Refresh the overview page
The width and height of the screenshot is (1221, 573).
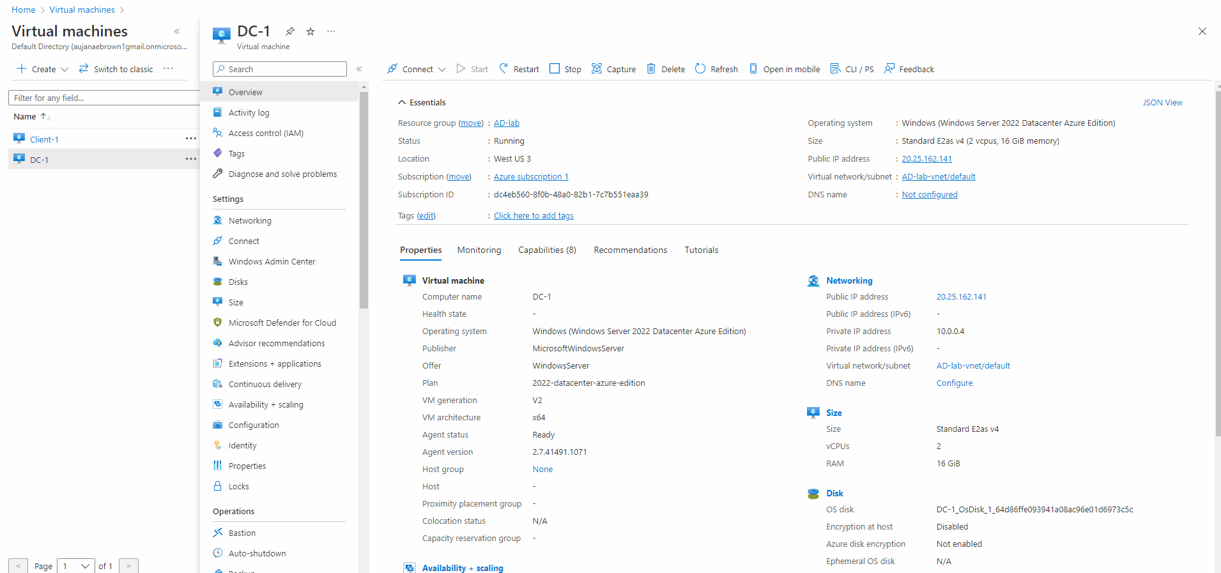(x=716, y=69)
